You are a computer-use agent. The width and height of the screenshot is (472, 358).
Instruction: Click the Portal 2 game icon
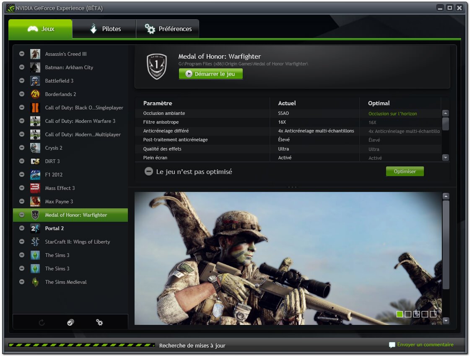pos(35,228)
